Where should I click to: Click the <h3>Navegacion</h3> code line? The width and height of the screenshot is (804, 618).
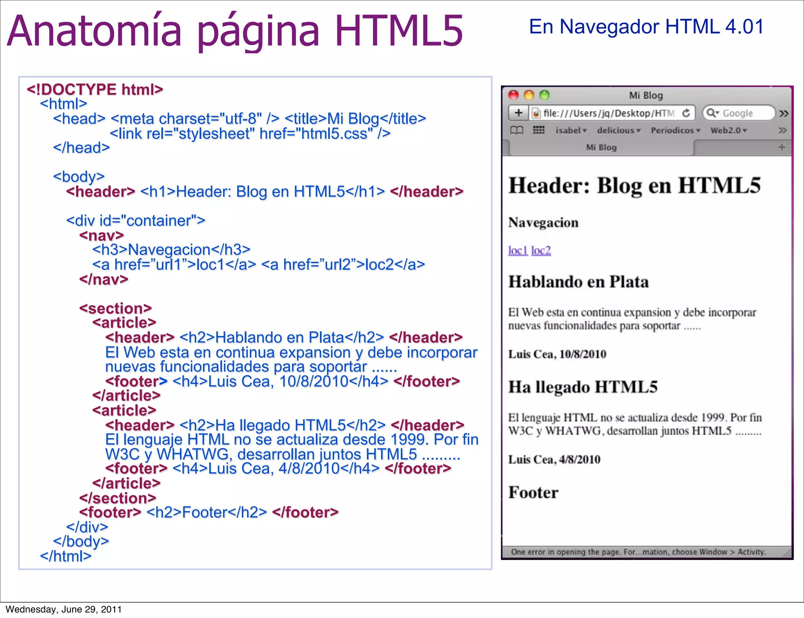coord(171,250)
